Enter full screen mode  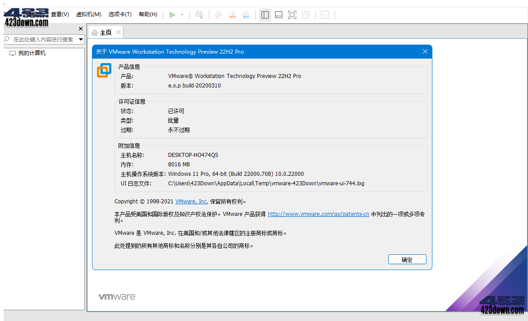(x=292, y=15)
